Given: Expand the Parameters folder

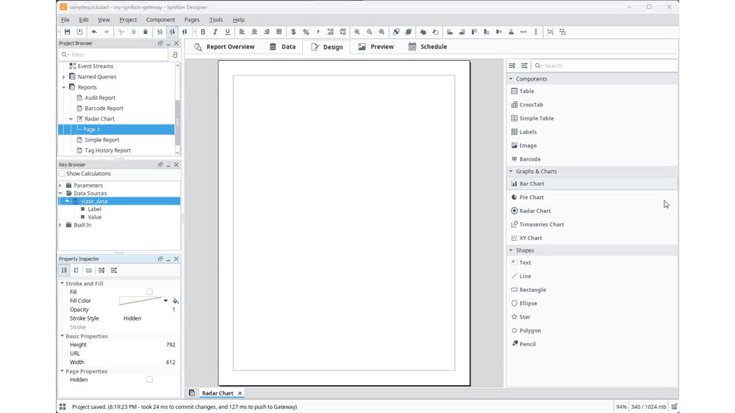Looking at the screenshot, I should 60,186.
